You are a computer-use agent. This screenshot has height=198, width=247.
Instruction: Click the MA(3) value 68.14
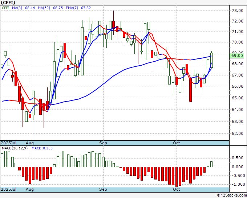(x=30, y=8)
